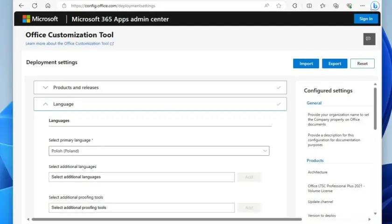Click Select additional proofing tools field
Image resolution: width=392 pixels, height=224 pixels.
[141, 208]
